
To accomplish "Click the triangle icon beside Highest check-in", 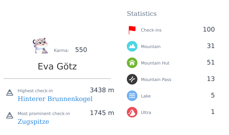I will click(10, 93).
